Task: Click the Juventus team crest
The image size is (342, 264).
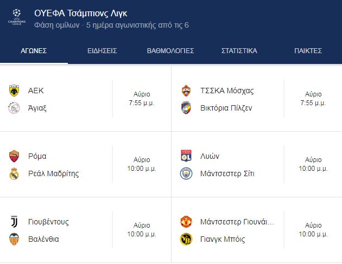Action: point(14,222)
